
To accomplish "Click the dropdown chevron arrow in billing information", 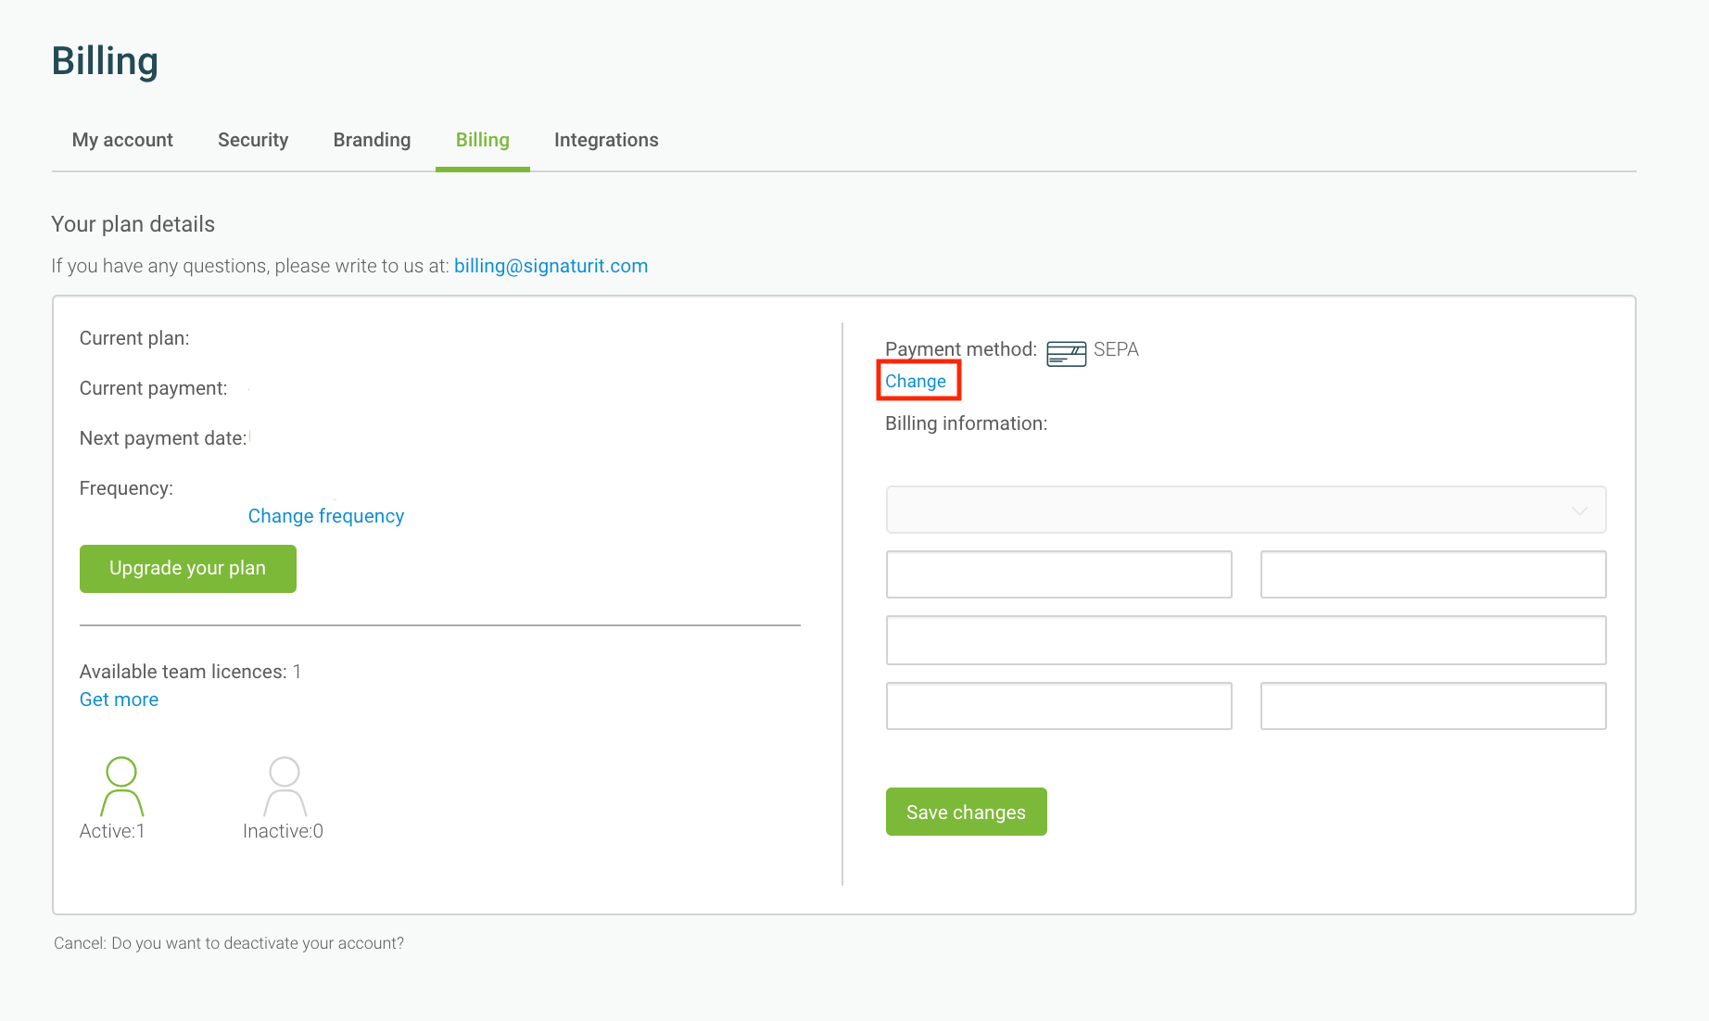I will (x=1579, y=511).
